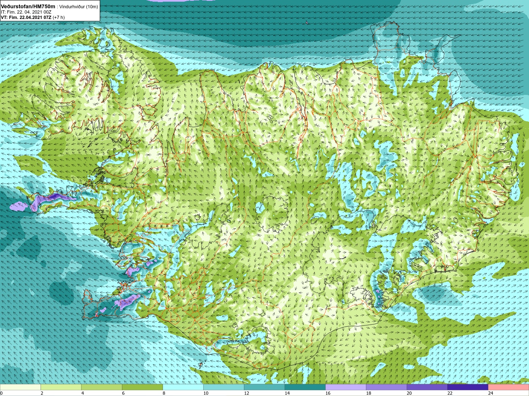Click legend scale value 24

491,394
